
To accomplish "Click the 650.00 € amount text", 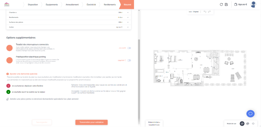I will 243,5.
